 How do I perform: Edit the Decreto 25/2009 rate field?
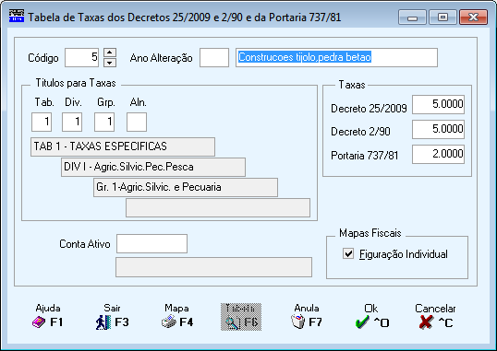(439, 104)
